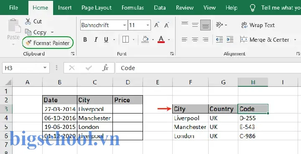Select the Price header cell
This screenshot has height=154, width=301.
click(128, 100)
